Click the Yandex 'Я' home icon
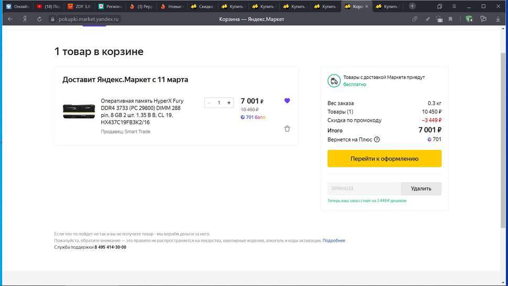508x286 pixels. [25, 19]
